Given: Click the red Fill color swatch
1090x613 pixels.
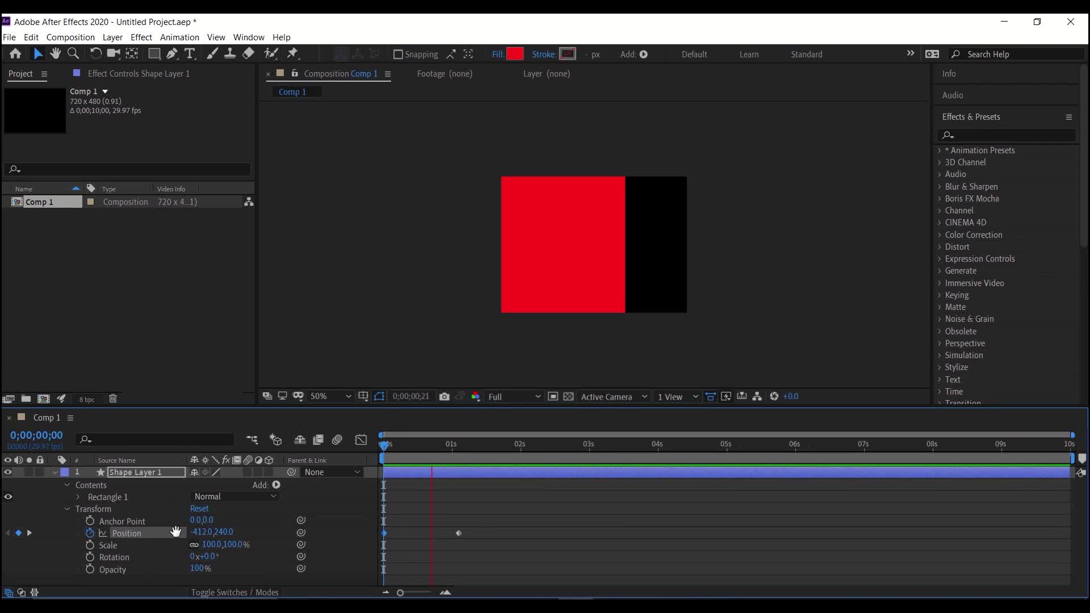Looking at the screenshot, I should [514, 54].
